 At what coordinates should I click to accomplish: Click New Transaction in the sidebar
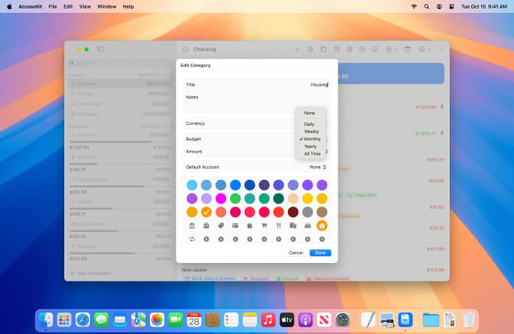click(92, 273)
